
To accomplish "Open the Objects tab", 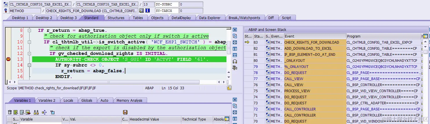I will coord(157,18).
